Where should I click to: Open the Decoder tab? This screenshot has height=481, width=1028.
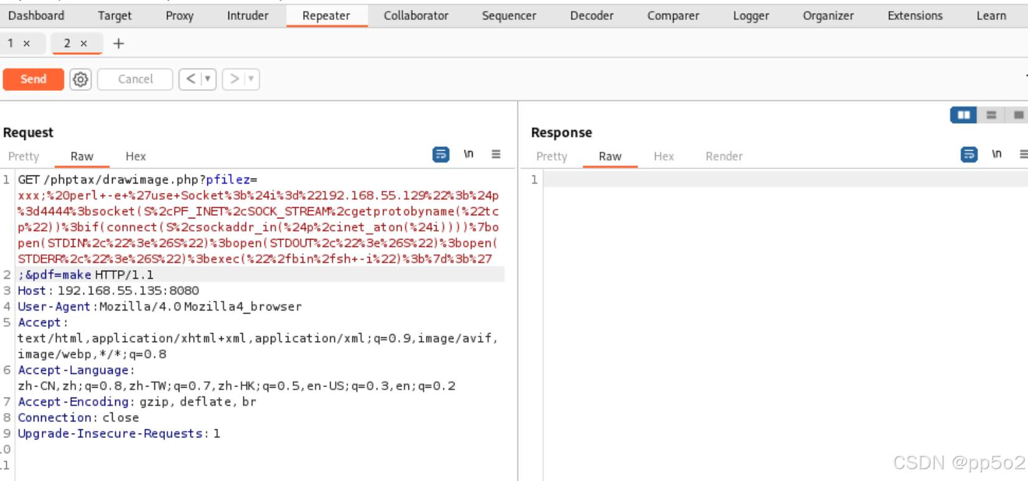592,16
